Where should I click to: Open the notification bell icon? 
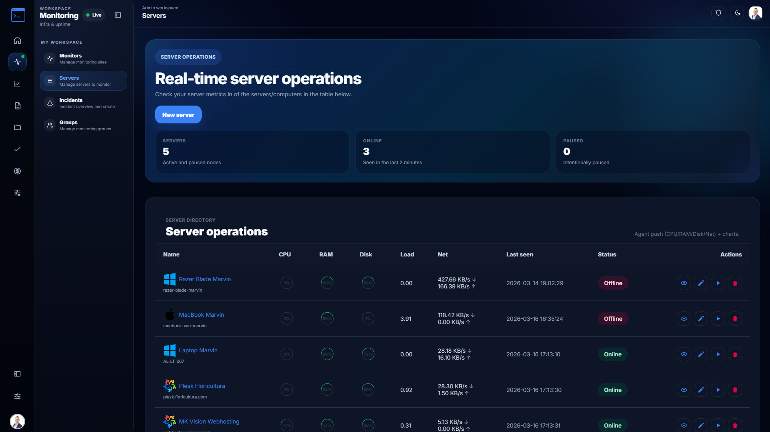coord(718,13)
